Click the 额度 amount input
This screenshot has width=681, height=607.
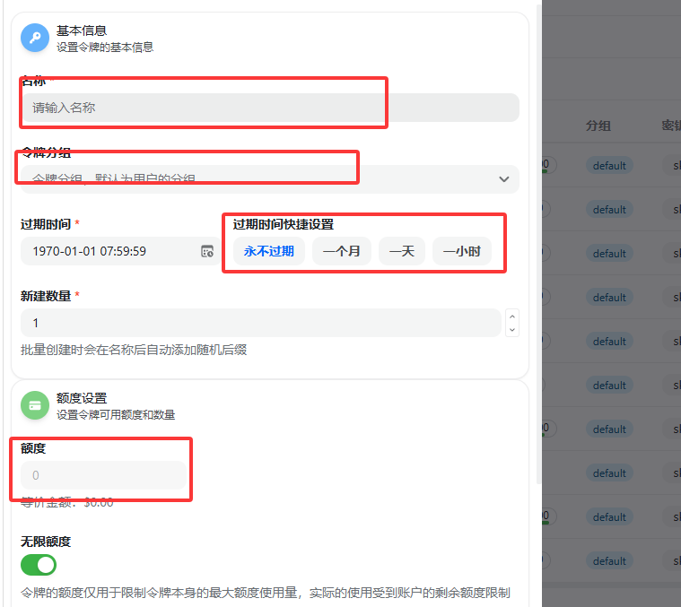click(x=103, y=475)
